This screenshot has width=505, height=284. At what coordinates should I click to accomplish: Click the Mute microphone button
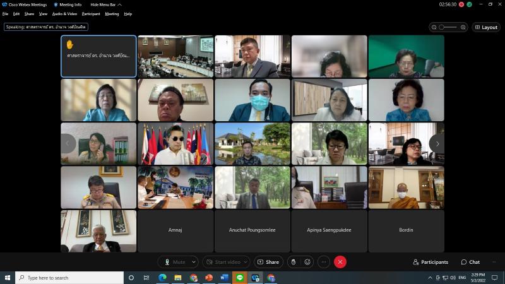point(175,262)
